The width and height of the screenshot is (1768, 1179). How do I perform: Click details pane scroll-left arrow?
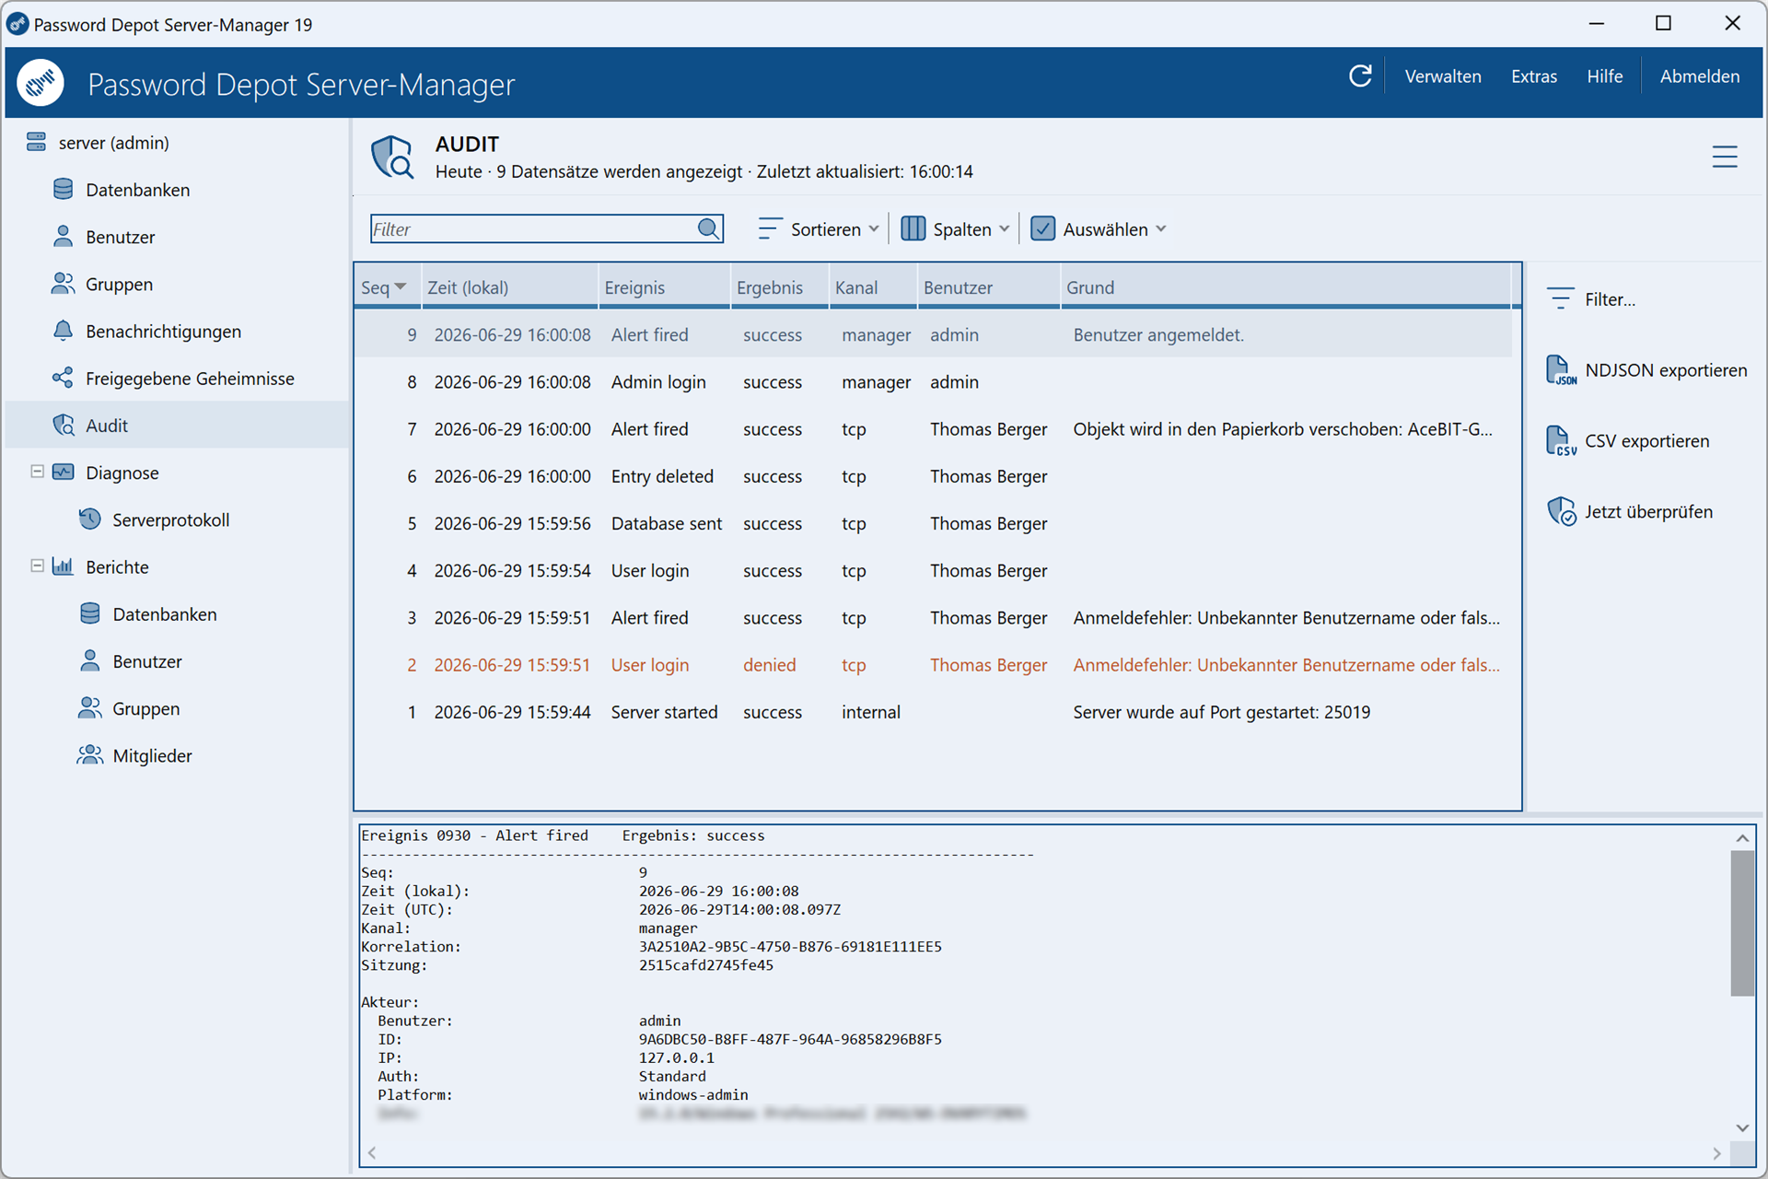[x=372, y=1153]
